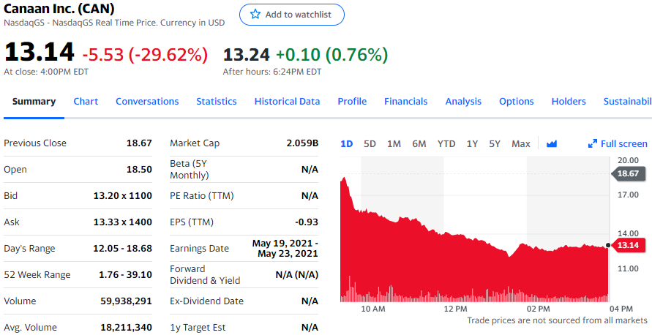This screenshot has height=335, width=652.
Task: Select the 1D chart range
Action: point(347,143)
